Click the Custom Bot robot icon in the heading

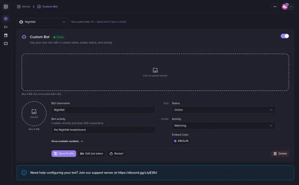click(x=24, y=37)
